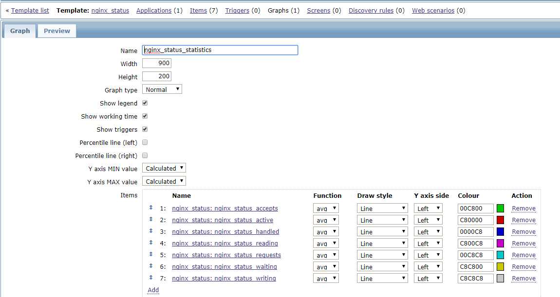Enable Percentile line (right) checkbox
The image size is (560, 297).
(145, 156)
